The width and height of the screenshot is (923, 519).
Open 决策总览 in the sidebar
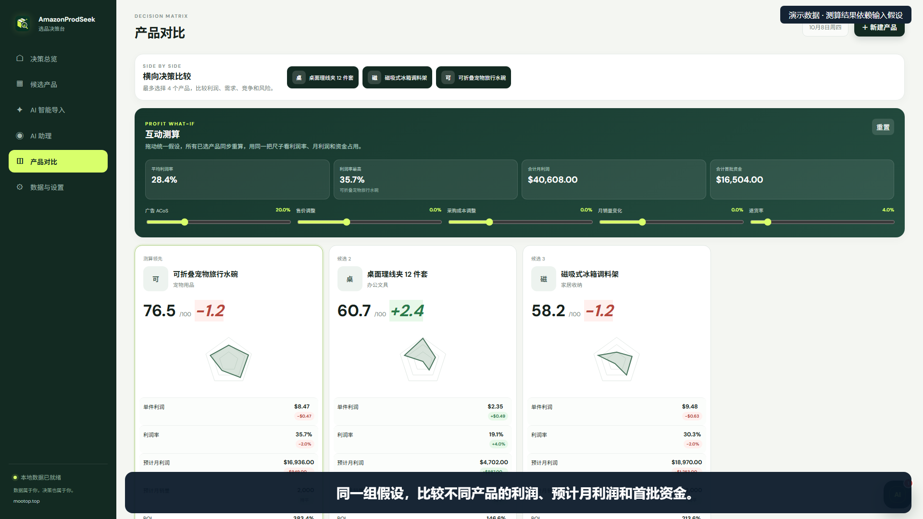(x=58, y=59)
